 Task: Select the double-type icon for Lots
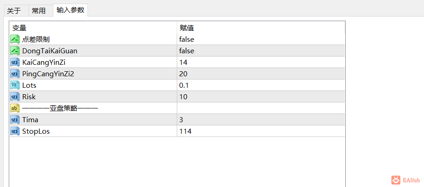pyautogui.click(x=15, y=85)
